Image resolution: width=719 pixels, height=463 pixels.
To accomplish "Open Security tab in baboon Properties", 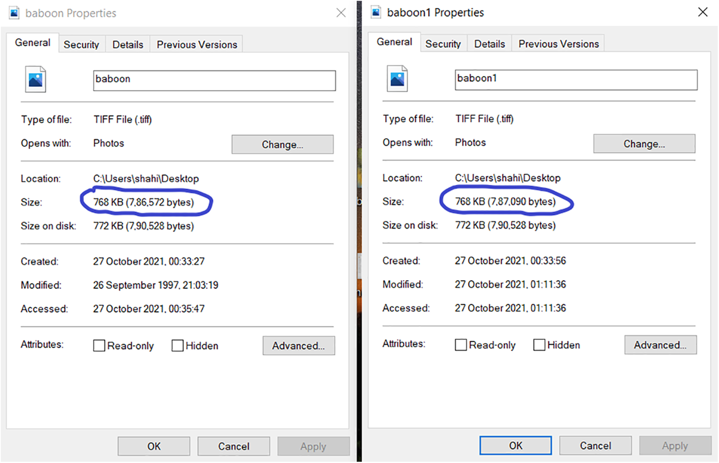I will (81, 45).
